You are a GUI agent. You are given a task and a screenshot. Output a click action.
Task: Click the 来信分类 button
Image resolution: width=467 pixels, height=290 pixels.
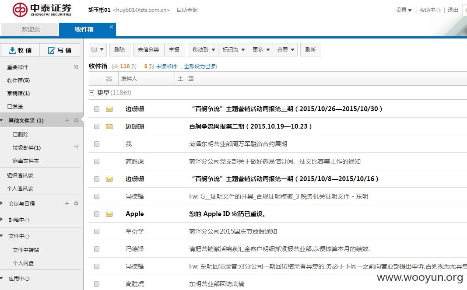149,50
